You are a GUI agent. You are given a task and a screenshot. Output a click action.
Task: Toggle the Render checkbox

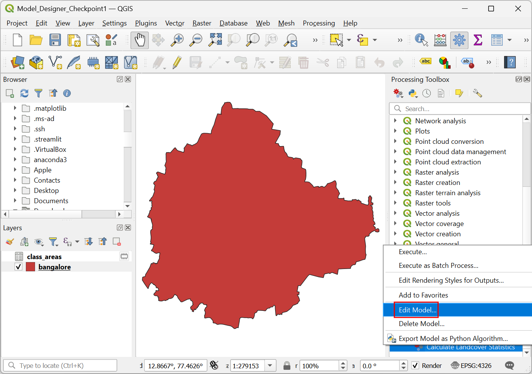416,366
